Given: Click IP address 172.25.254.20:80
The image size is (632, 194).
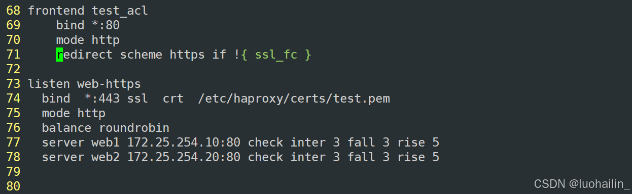Looking at the screenshot, I should coord(184,157).
